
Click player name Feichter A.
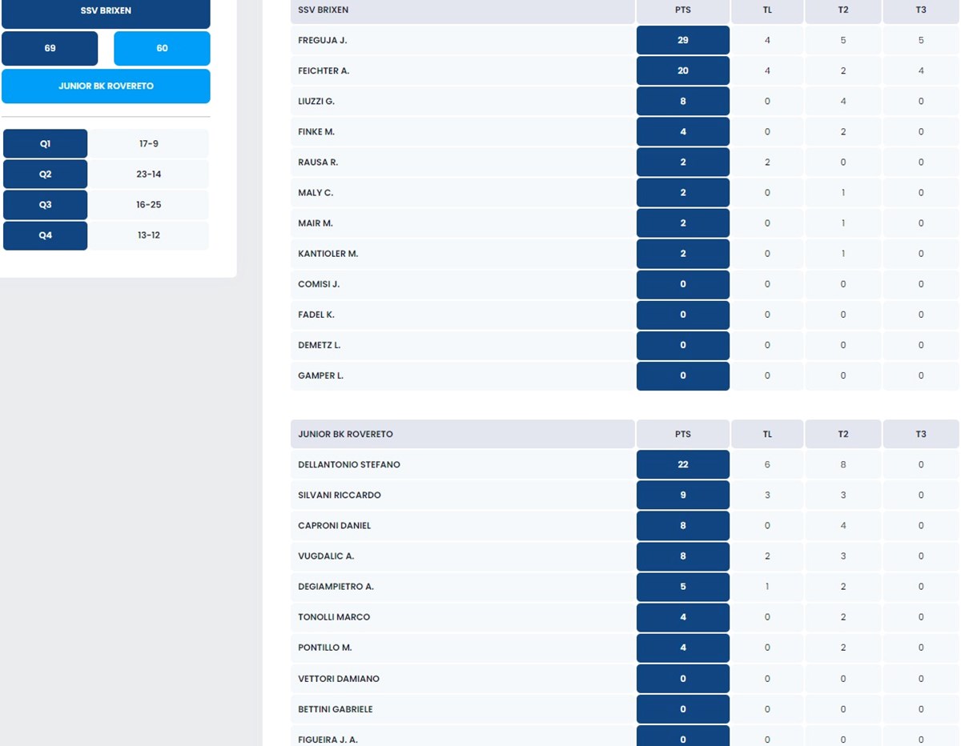(324, 70)
